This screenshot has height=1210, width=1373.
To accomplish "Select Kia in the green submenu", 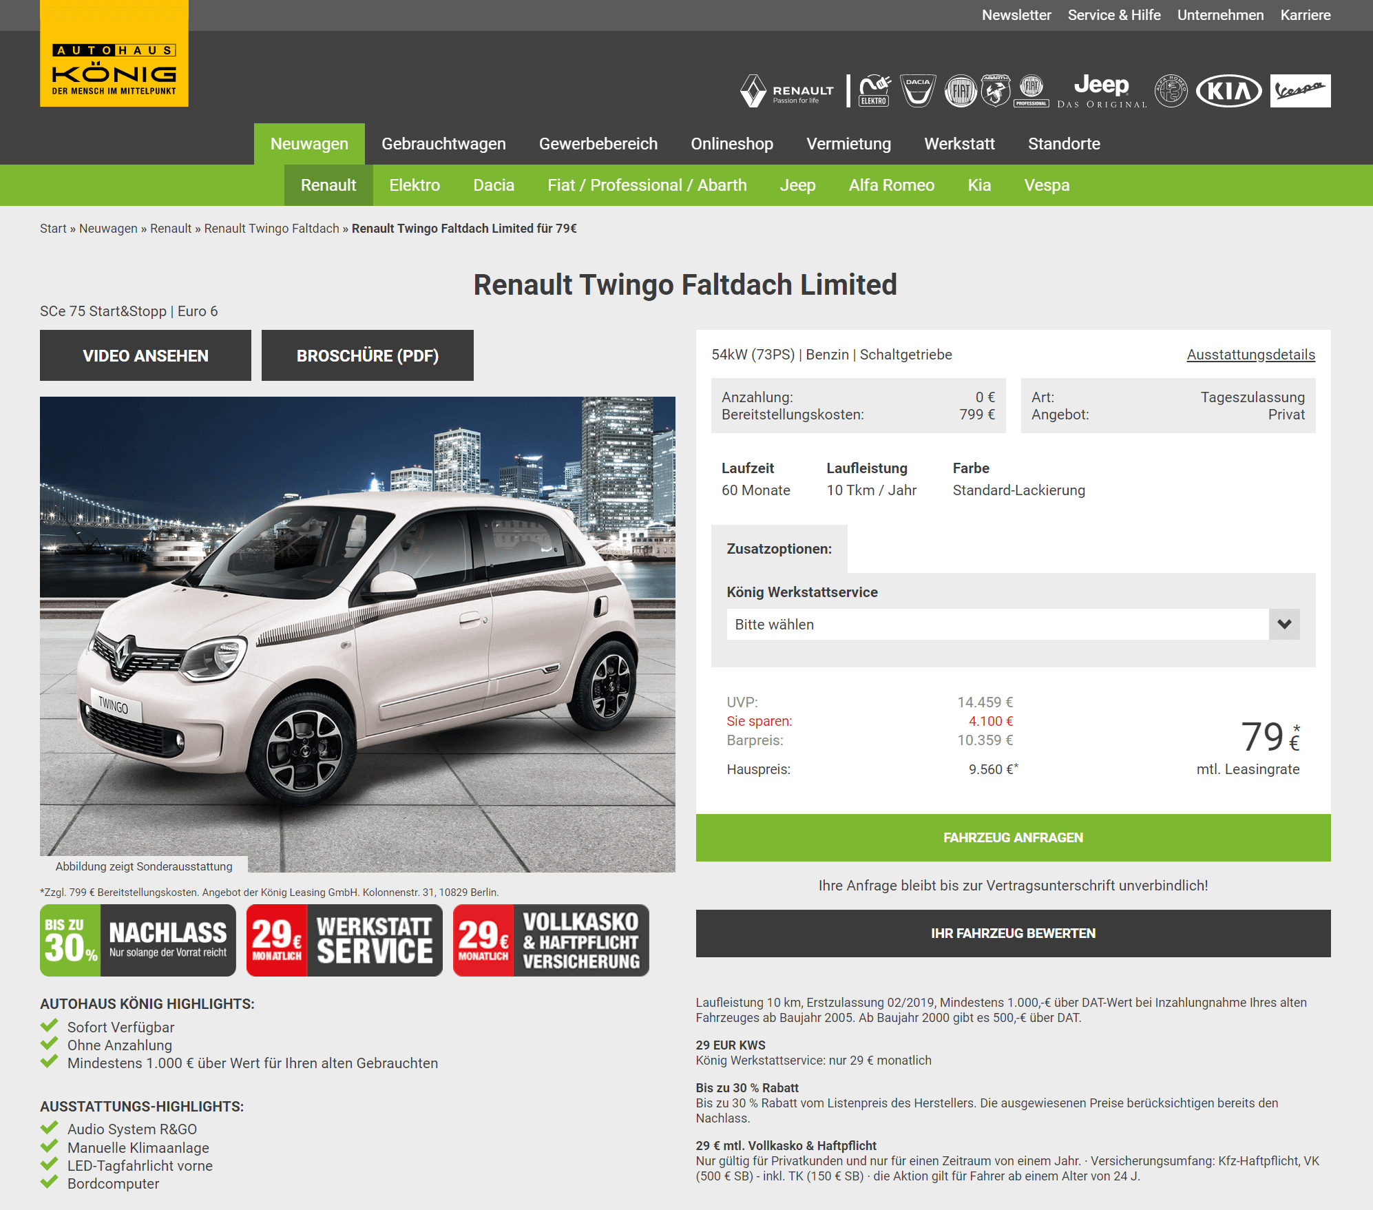I will pos(979,185).
